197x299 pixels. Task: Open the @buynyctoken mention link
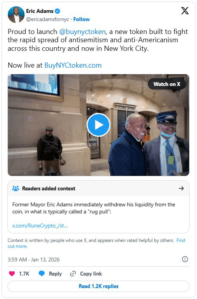tap(82, 32)
